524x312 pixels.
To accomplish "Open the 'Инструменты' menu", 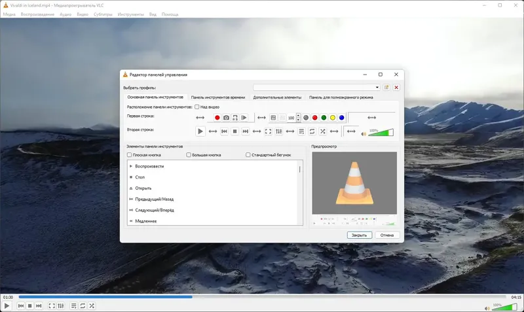I will tap(130, 14).
